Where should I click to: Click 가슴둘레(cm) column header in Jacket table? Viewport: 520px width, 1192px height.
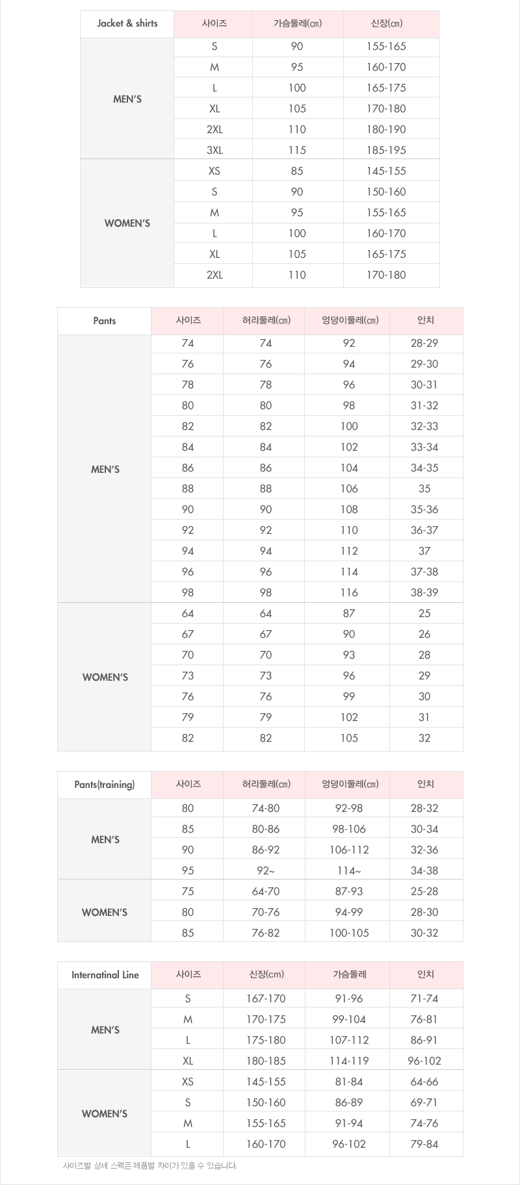(297, 23)
